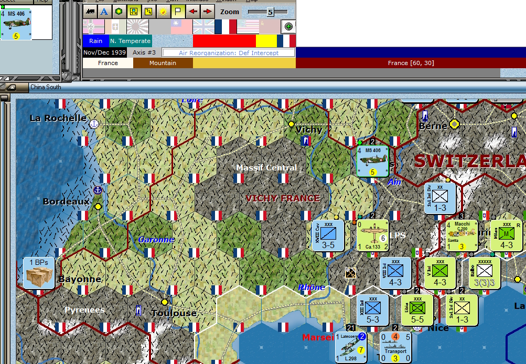Select the Macchi C.200 Saetta fighter counter
Screen dimensions: 526x364
(x=462, y=235)
